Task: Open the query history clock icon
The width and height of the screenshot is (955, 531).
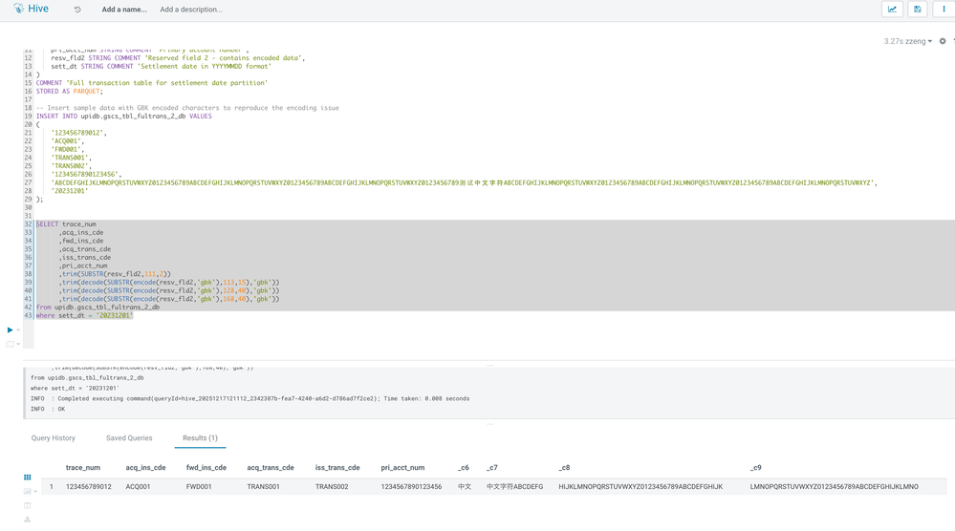Action: point(77,10)
